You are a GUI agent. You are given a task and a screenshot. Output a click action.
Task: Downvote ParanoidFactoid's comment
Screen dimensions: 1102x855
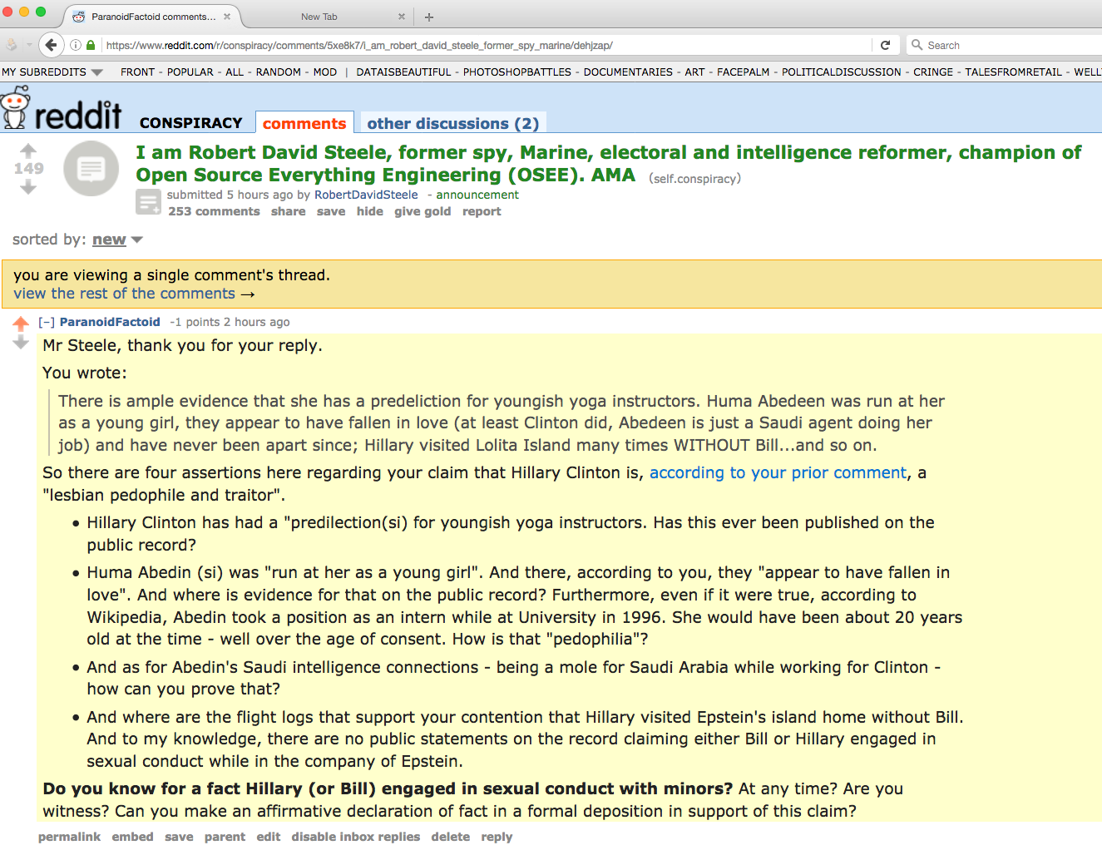[x=21, y=342]
